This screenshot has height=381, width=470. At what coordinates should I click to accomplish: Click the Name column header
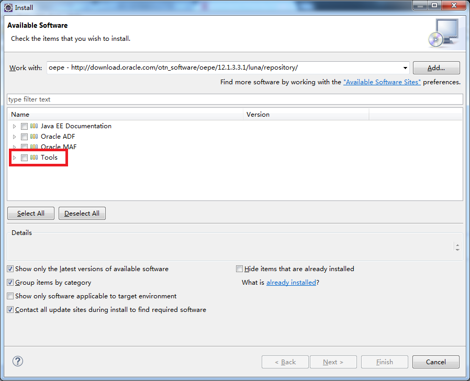coord(125,115)
